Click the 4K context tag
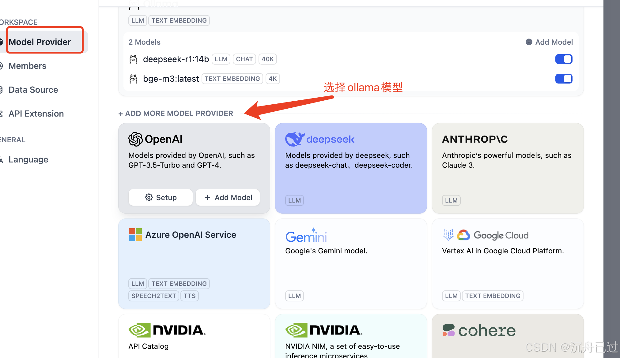620x358 pixels. [x=273, y=79]
